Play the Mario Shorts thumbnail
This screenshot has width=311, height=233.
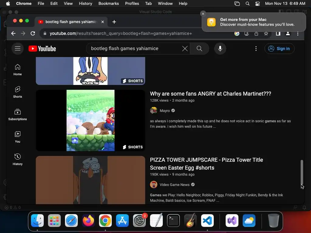(91, 120)
